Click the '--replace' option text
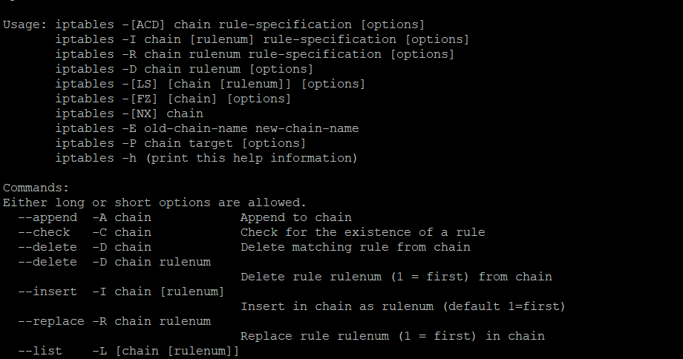The width and height of the screenshot is (683, 359). 51,322
